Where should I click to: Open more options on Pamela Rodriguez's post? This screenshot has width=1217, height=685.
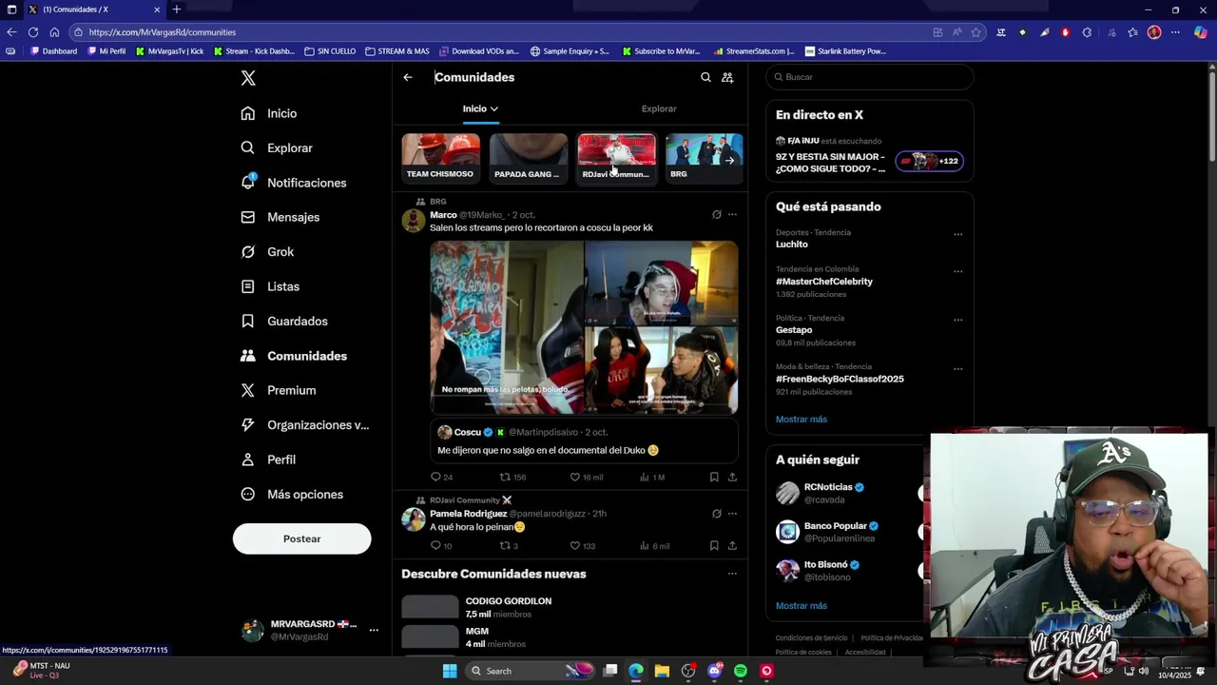[732, 514]
